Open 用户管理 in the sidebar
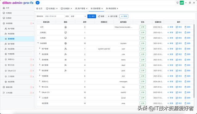 pos(17,29)
